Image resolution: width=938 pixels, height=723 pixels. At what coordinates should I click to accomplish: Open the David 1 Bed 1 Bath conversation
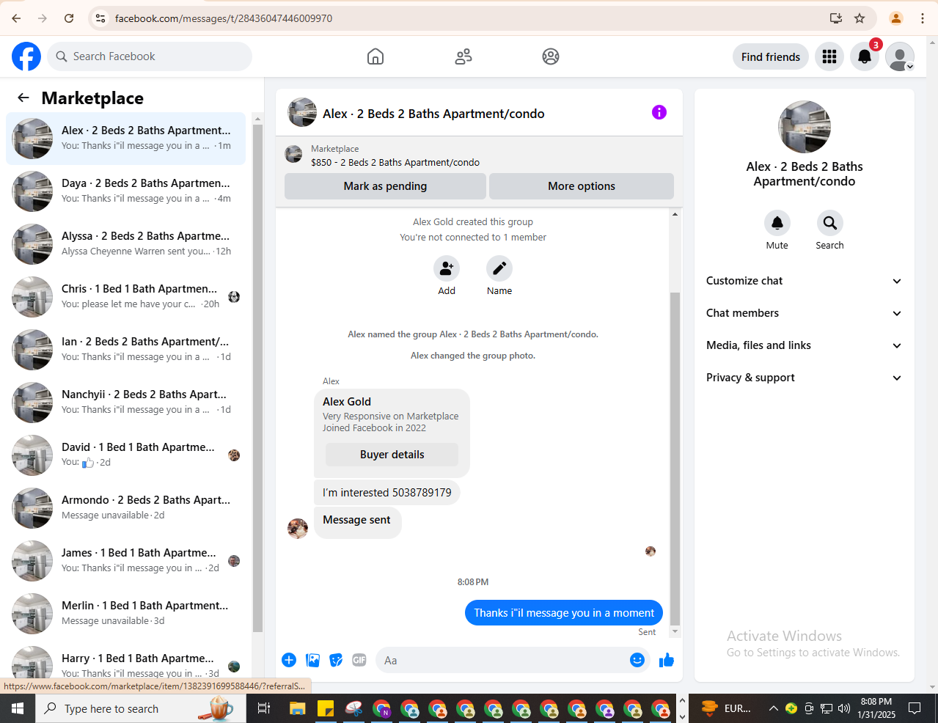tap(125, 455)
